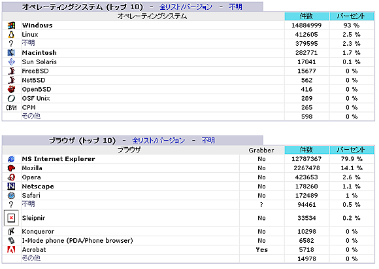The image size is (379, 269).
Task: Click the OSF Unix icon
Action: (x=11, y=98)
